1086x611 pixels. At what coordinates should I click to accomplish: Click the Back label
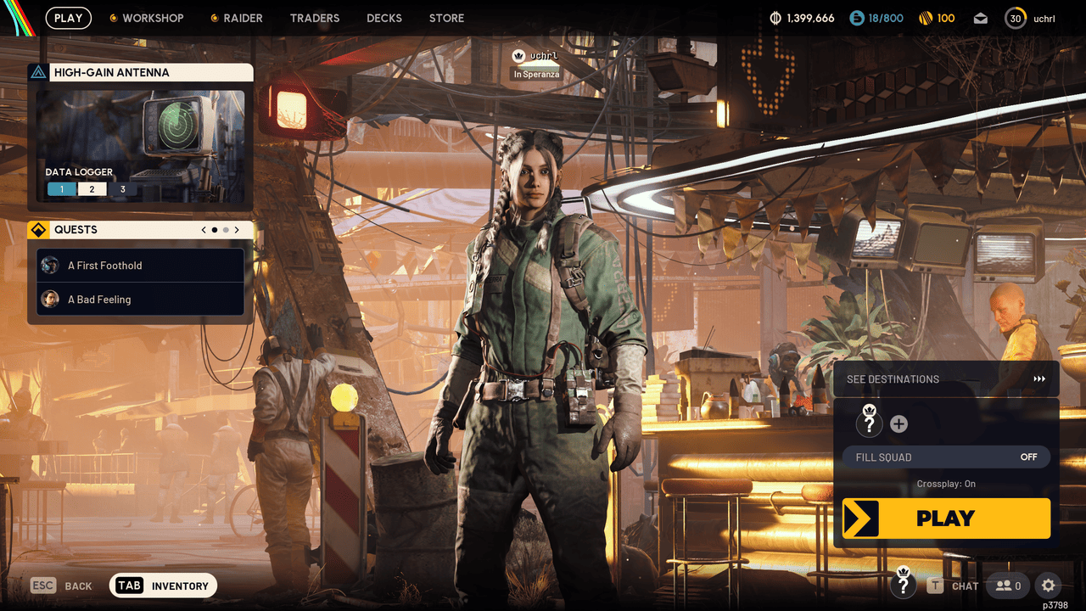click(79, 586)
